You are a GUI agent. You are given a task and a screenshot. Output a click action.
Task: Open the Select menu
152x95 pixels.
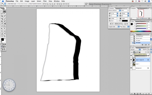pos(39,1)
